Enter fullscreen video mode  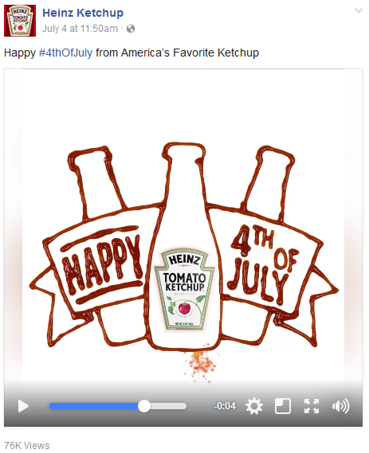pos(312,406)
